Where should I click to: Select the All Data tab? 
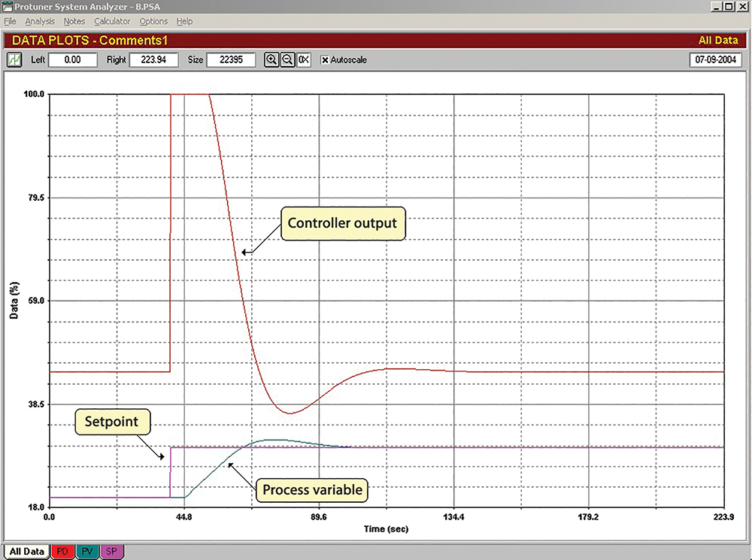26,552
